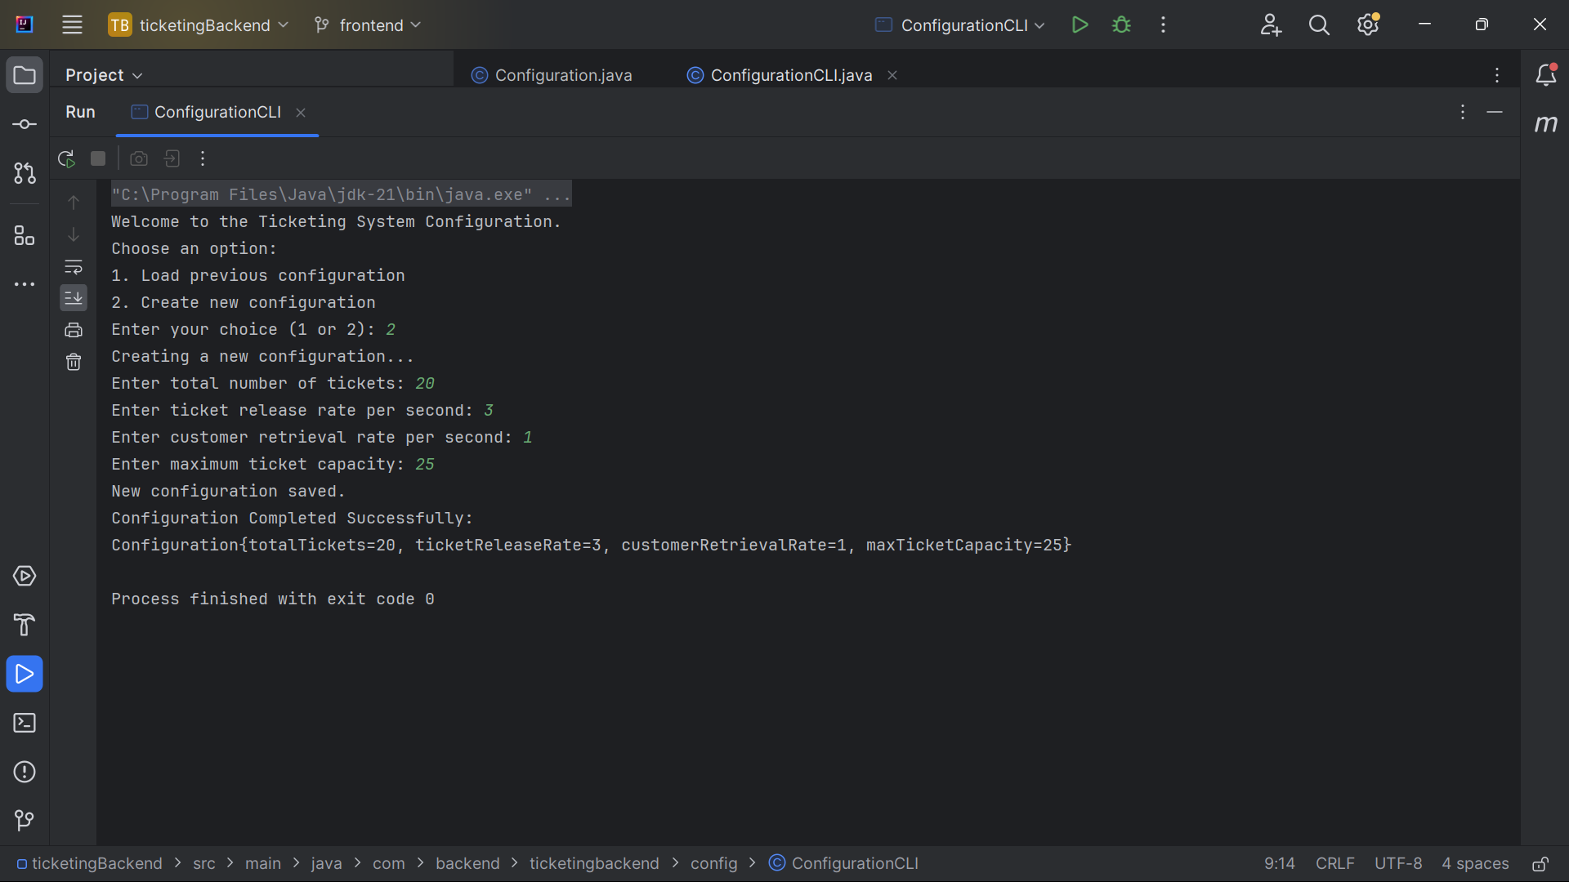
Task: Open the Terminal tool window
Action: 25,723
